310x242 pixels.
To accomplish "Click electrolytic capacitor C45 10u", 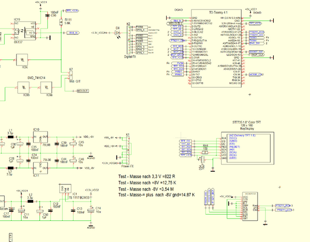I will 73,144.
